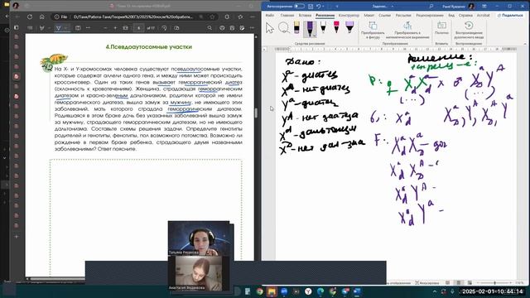The height and width of the screenshot is (298, 530).
Task: Open browser settings and more menu
Action: [x=252, y=17]
